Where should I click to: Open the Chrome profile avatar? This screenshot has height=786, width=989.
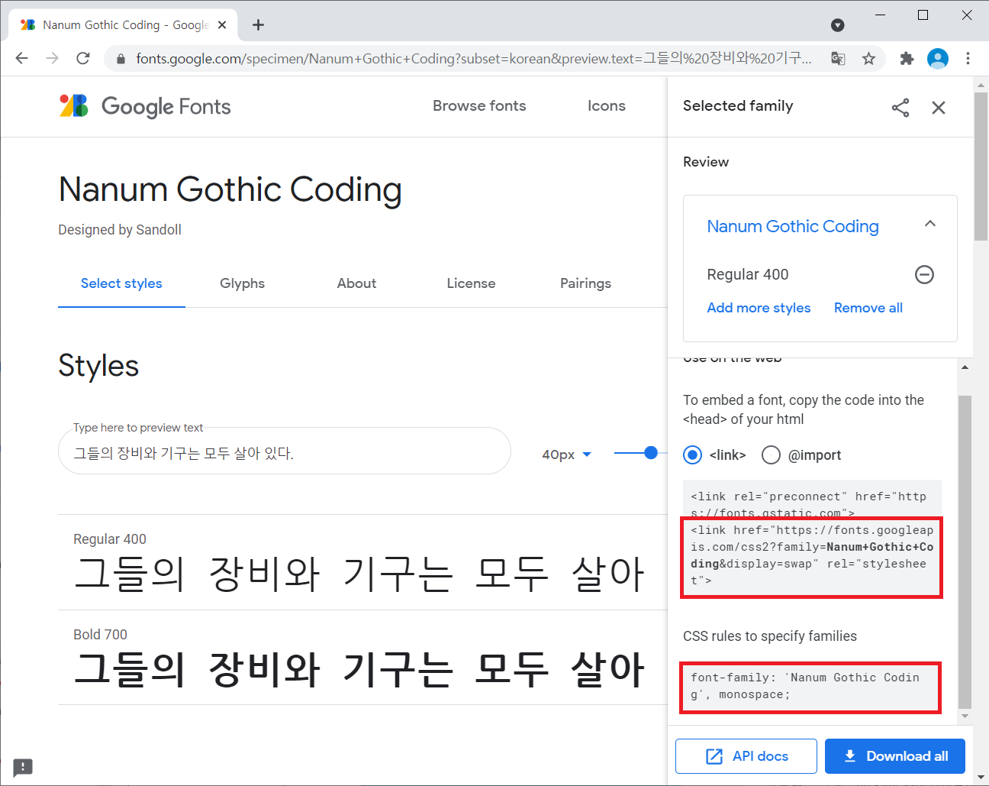coord(938,59)
